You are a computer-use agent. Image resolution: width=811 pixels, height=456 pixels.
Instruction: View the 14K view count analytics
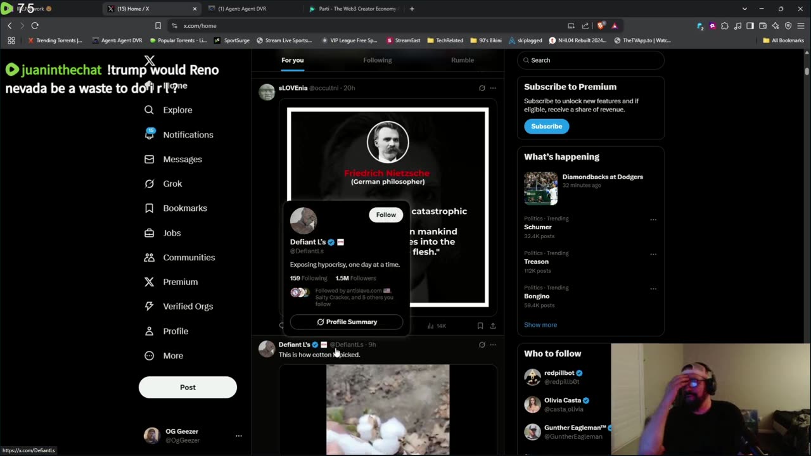(x=437, y=326)
